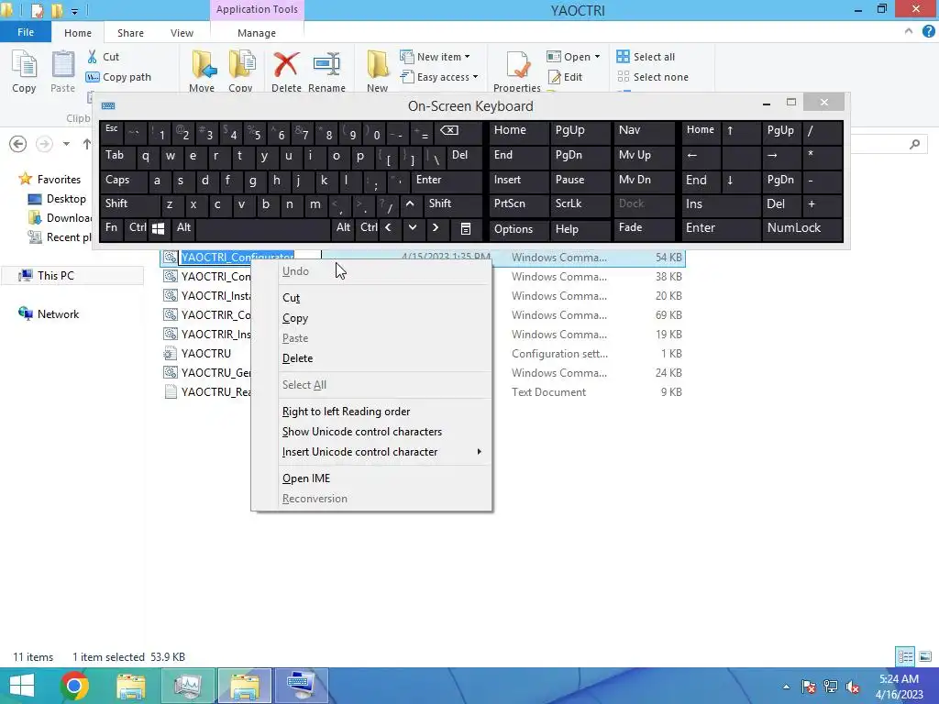Viewport: 939px width, 704px height.
Task: Toggle the Fade key on On-Screen Keyboard
Action: point(643,228)
